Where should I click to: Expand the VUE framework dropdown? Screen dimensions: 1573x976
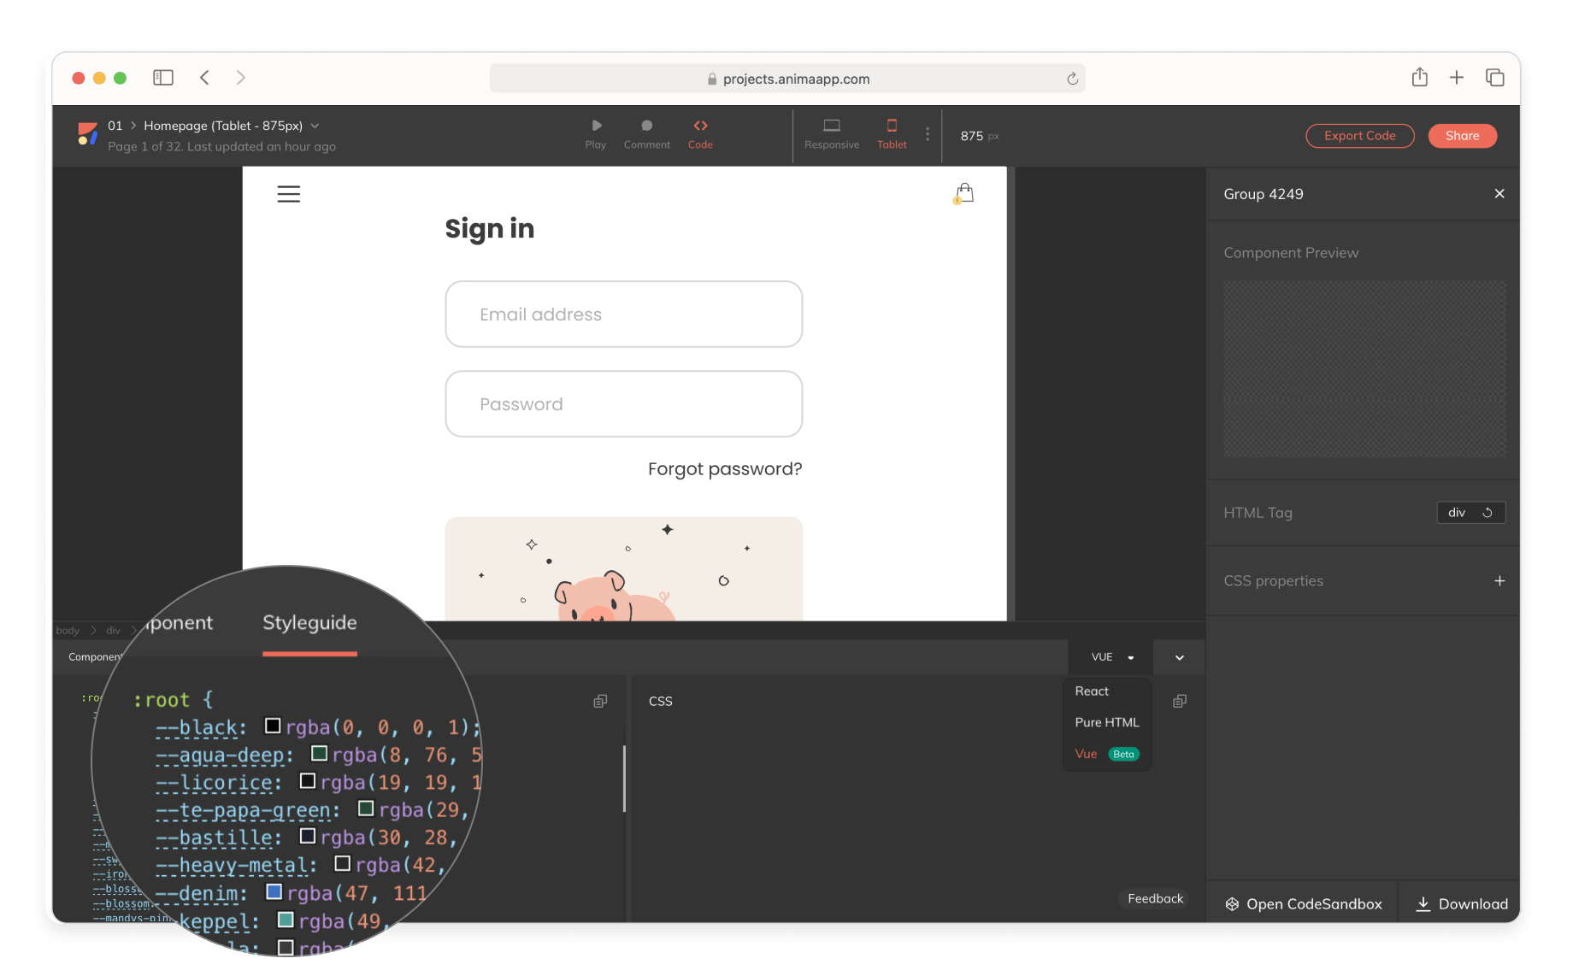click(1111, 657)
